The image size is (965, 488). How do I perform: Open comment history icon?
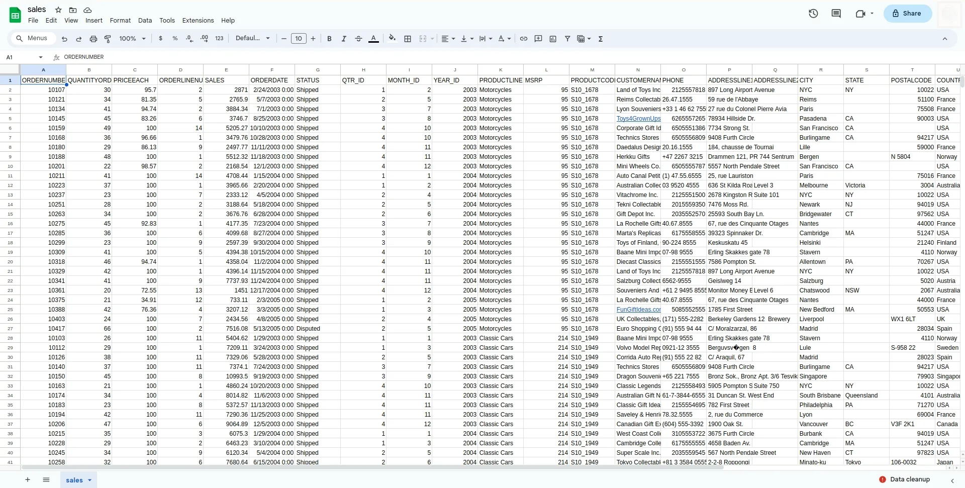[836, 14]
